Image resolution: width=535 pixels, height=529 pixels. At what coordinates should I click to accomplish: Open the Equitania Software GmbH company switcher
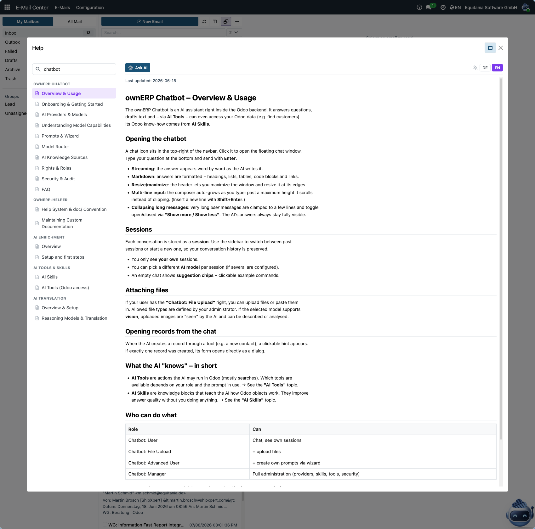pos(491,7)
